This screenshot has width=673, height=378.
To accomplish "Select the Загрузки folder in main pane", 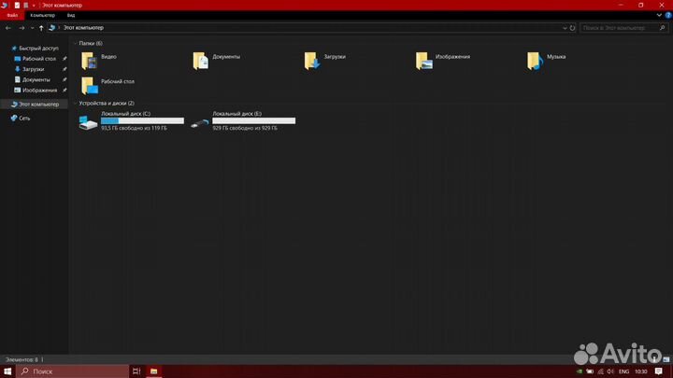I will [x=313, y=61].
